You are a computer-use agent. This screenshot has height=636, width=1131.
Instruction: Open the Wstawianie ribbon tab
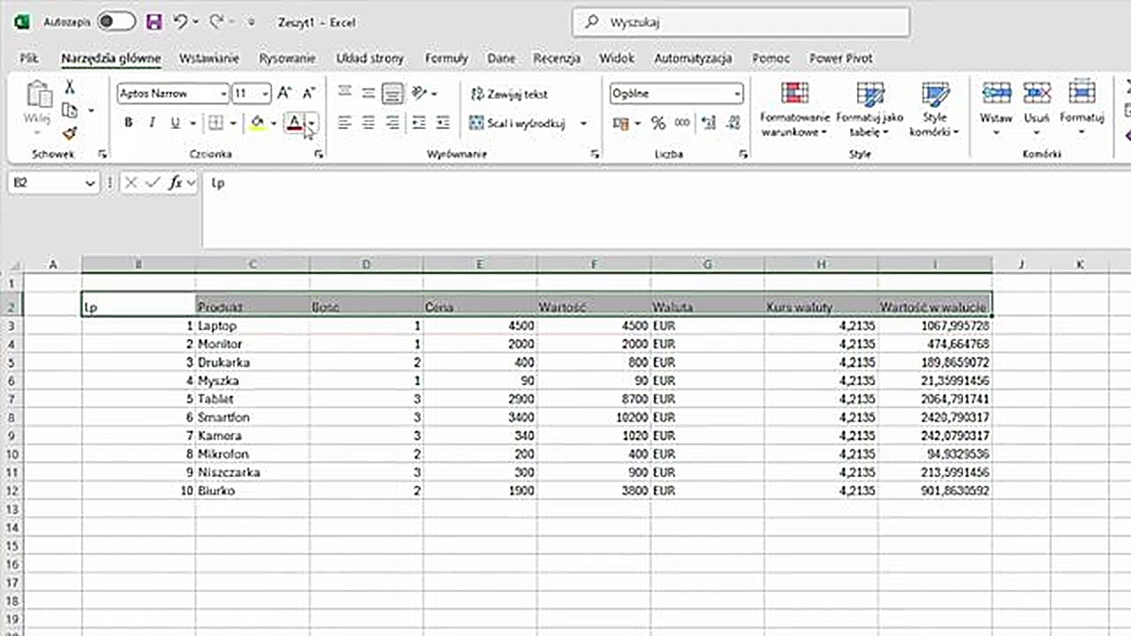click(209, 58)
